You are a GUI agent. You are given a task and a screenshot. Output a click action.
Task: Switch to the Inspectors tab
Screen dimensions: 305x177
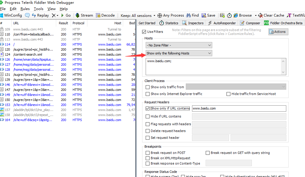(x=193, y=23)
